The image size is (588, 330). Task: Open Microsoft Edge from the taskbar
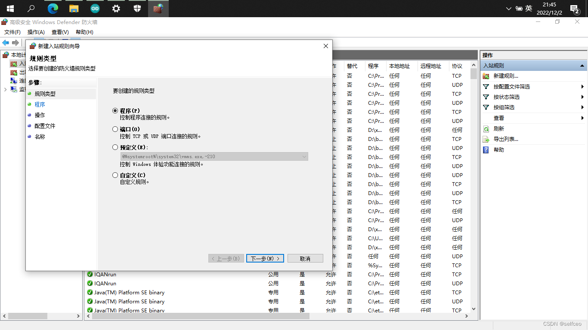click(53, 9)
